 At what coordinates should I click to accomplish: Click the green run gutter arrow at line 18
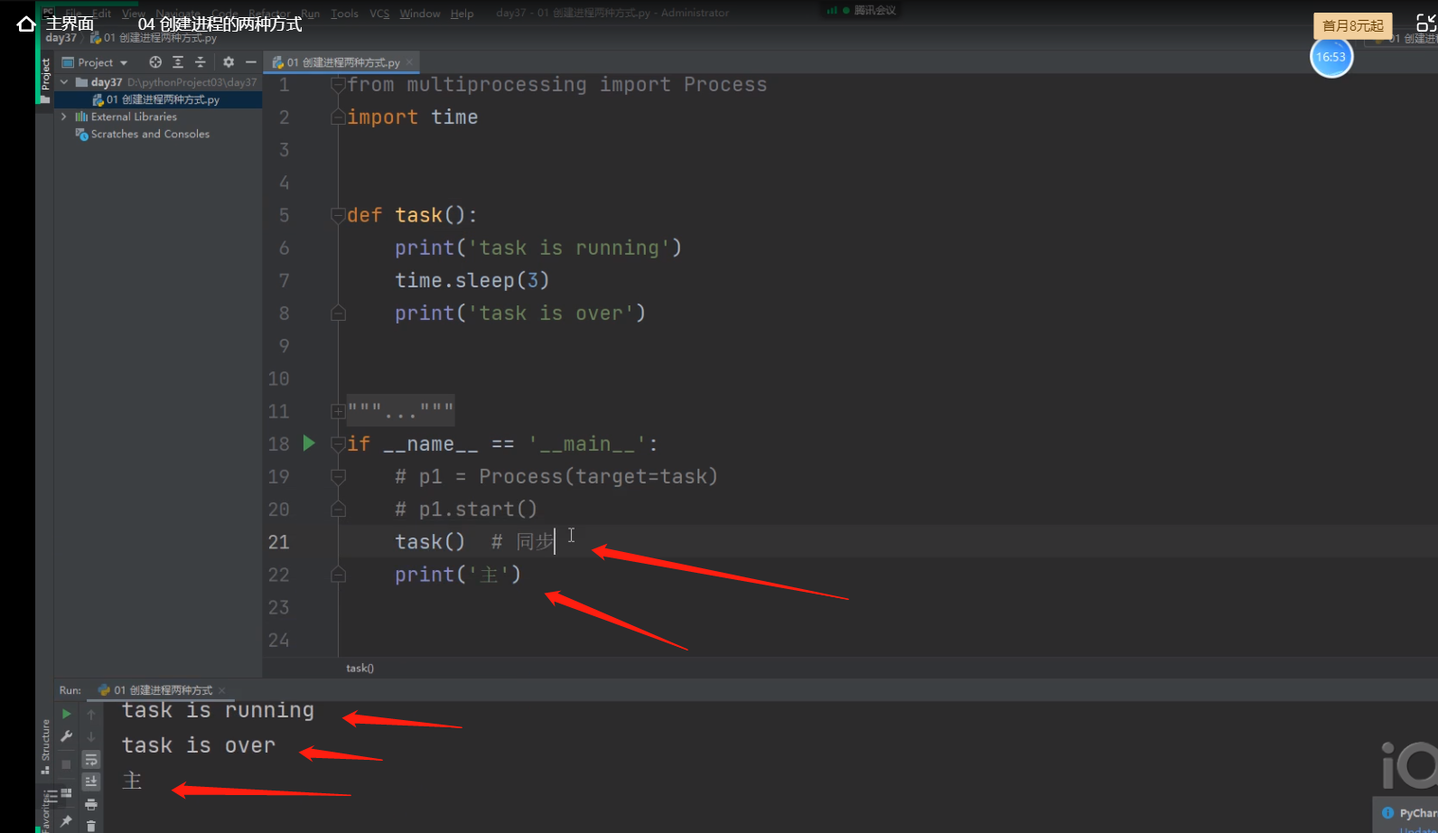[x=309, y=443]
